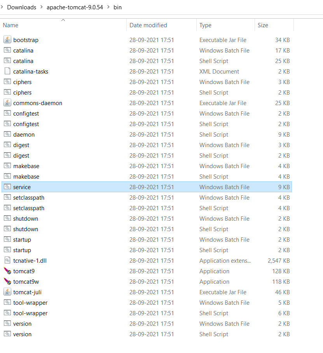
Task: Click the 46 KB size of tomcat-juli
Action: (283, 292)
